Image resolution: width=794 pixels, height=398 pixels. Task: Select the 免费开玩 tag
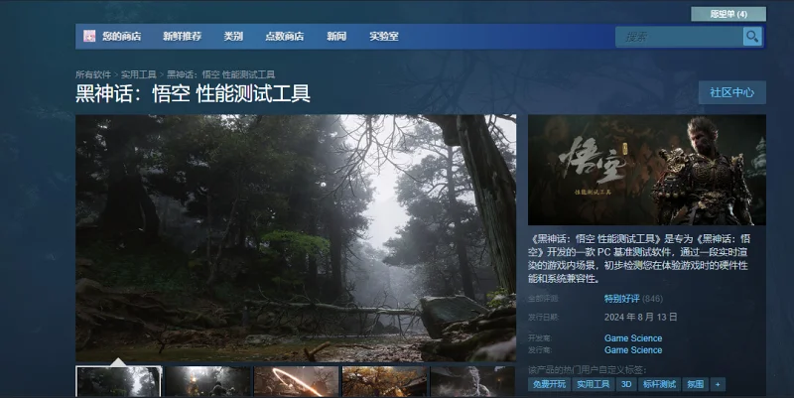pos(549,384)
